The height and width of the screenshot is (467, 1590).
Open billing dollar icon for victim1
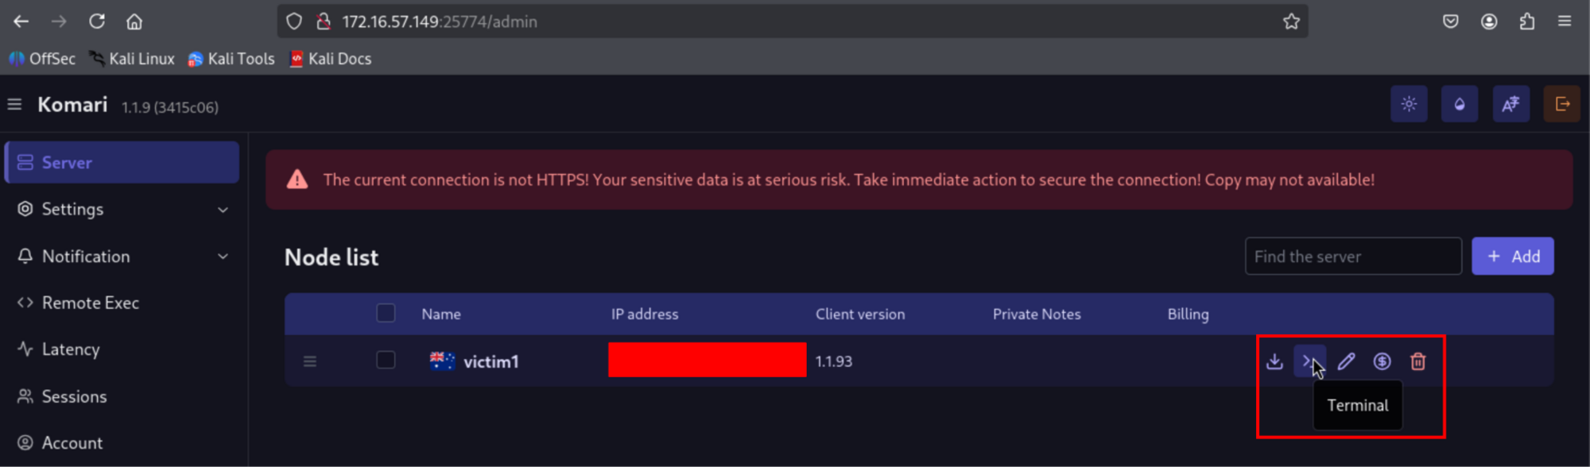click(1382, 361)
